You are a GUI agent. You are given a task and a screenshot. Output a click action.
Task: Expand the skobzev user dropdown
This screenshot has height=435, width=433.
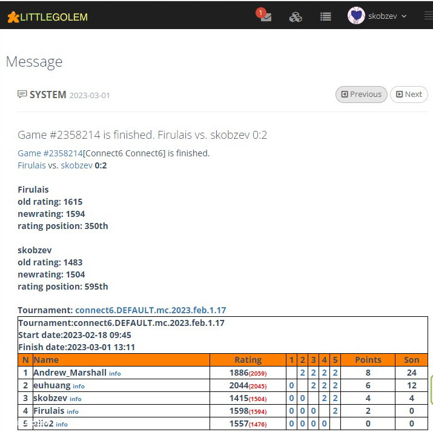pos(388,16)
